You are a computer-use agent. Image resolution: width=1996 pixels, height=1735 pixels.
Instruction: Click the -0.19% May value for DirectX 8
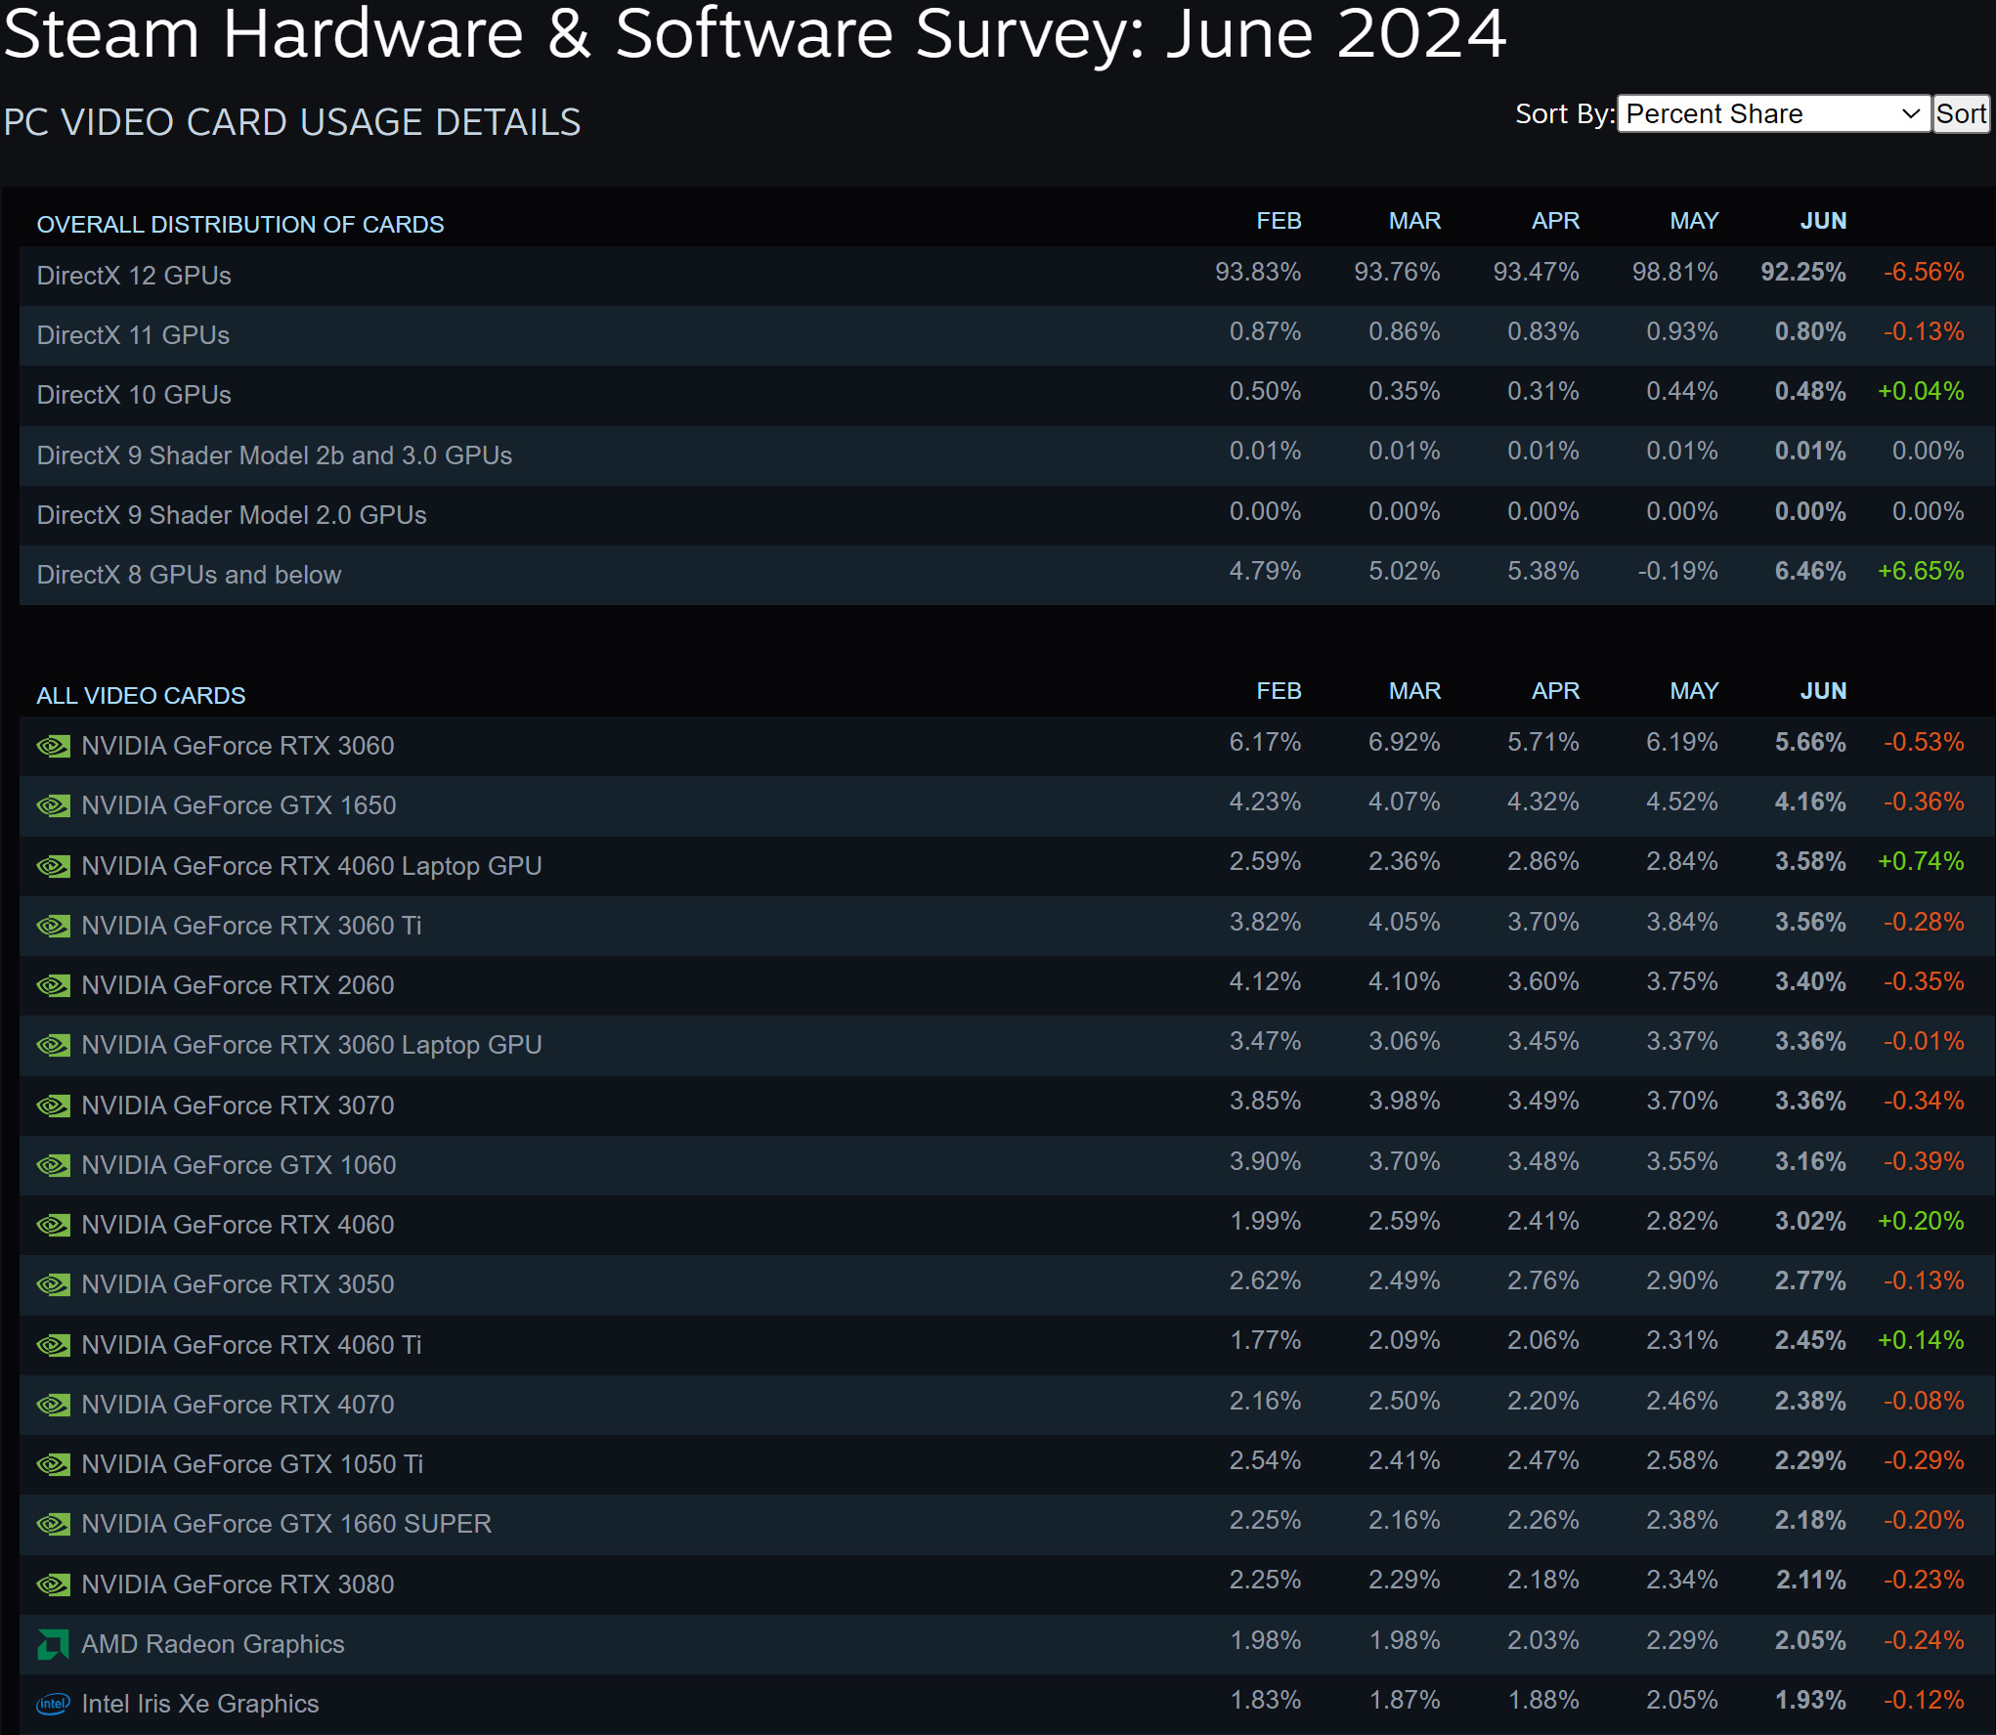pyautogui.click(x=1677, y=571)
